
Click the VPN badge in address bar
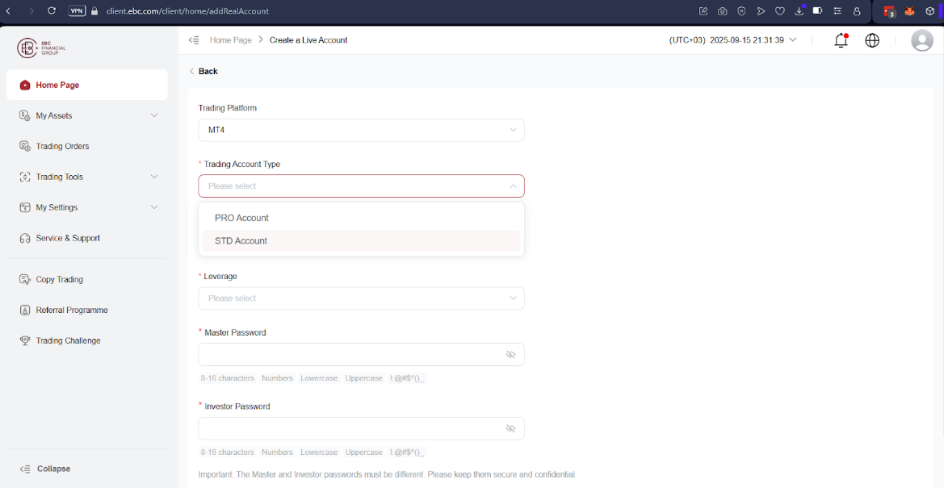(x=77, y=10)
